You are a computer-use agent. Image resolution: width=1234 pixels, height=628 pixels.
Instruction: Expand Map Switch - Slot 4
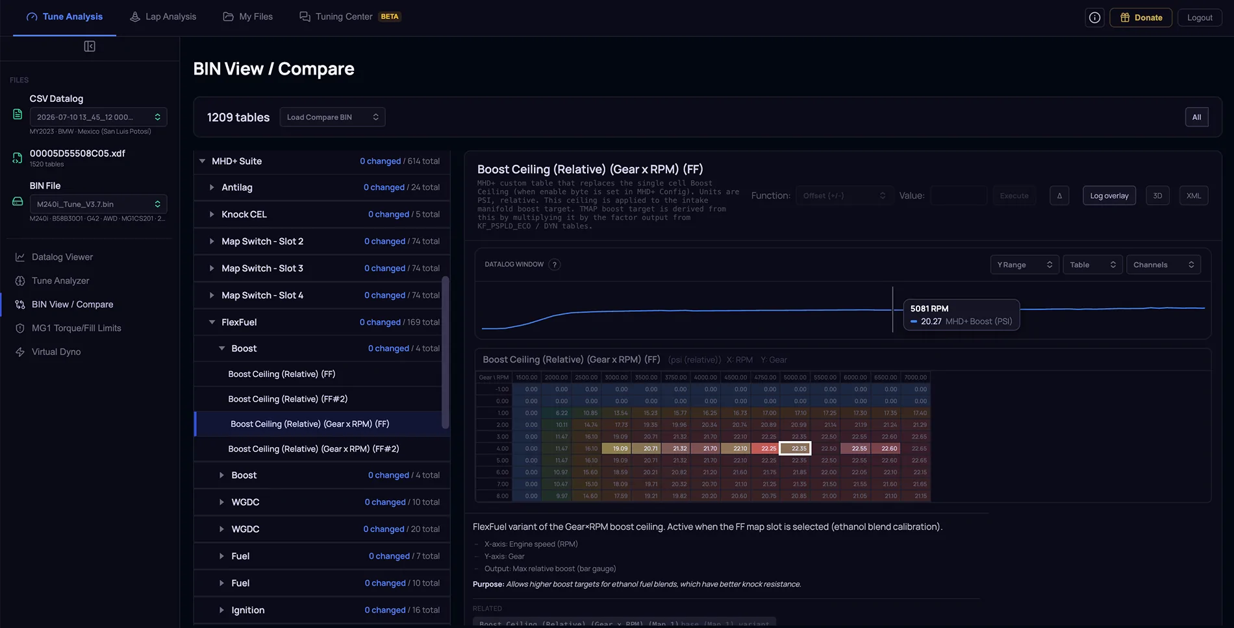click(212, 295)
